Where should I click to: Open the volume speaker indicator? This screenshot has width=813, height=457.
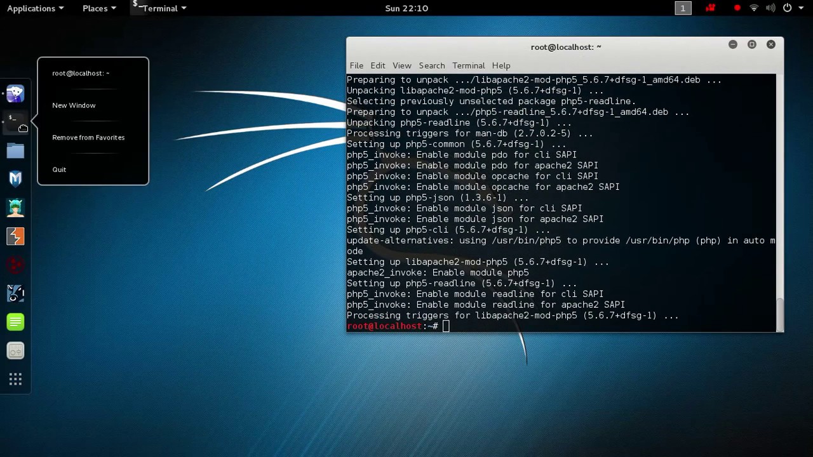pos(770,8)
